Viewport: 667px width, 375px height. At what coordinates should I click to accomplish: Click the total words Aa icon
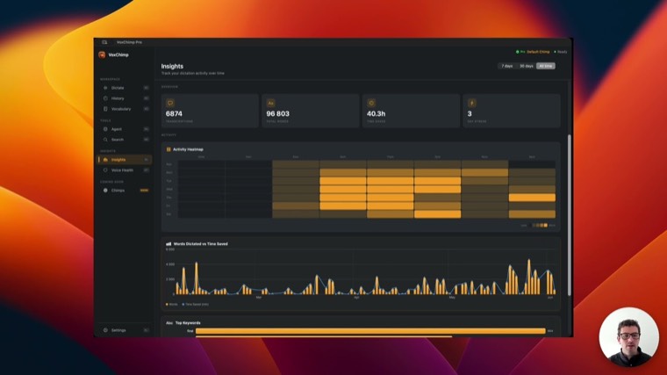point(270,103)
